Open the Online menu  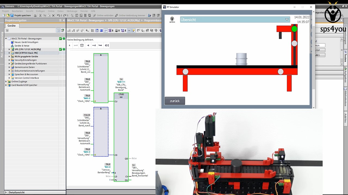51,11
